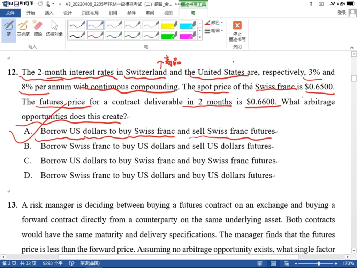Open the File (文件) menu
357x268 pixels.
click(x=10, y=13)
